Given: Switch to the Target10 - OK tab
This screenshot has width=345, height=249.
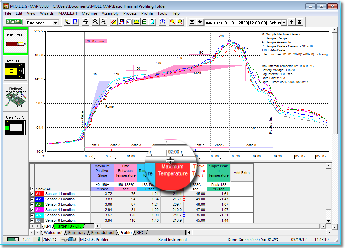Looking at the screenshot, I should pos(68,226).
